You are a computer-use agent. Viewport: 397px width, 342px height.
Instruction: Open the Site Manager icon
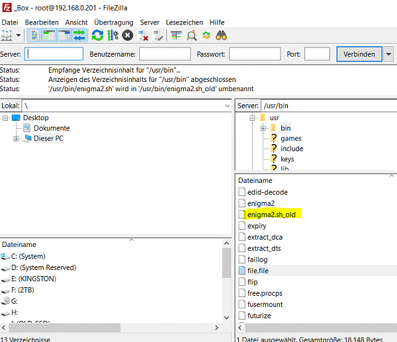point(8,35)
